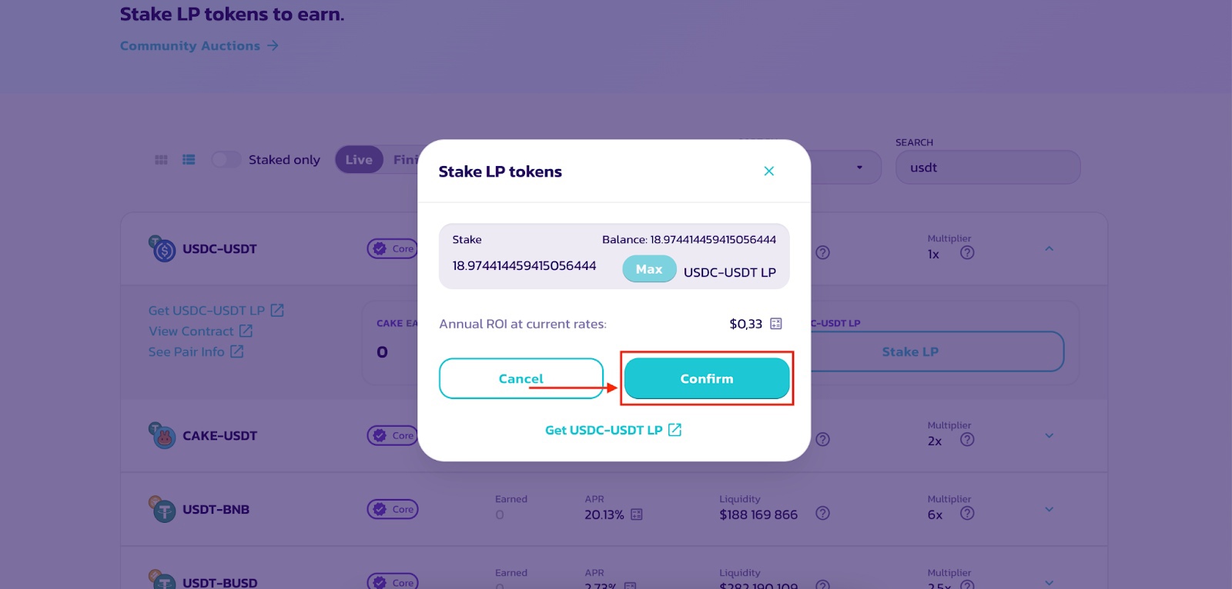The image size is (1232, 589).
Task: Click the search field containing usdt
Action: [988, 167]
